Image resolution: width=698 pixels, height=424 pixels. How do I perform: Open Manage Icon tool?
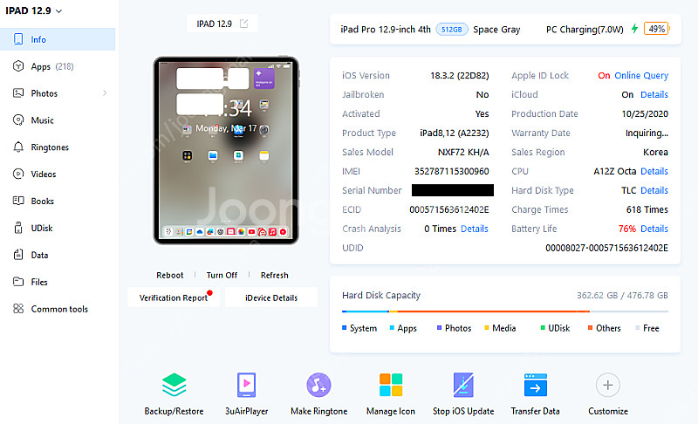pos(391,394)
